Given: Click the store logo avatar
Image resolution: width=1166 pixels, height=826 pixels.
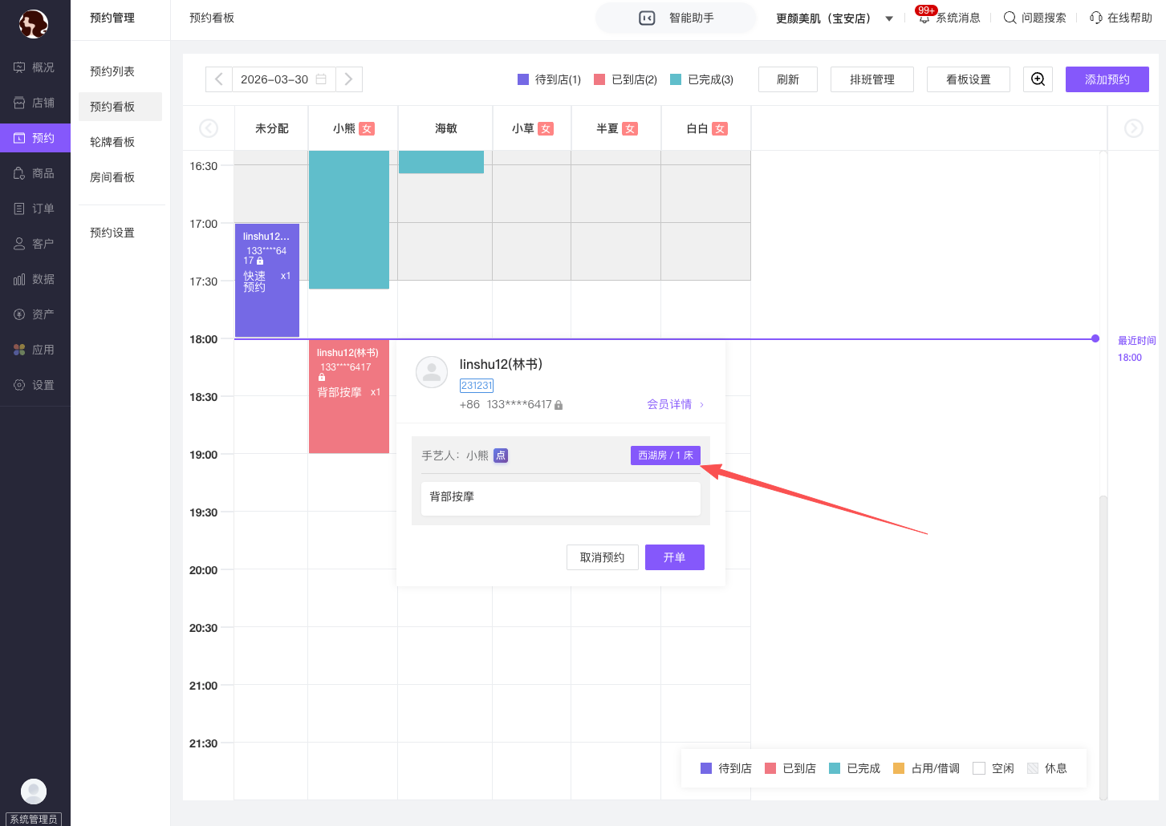Looking at the screenshot, I should [34, 24].
